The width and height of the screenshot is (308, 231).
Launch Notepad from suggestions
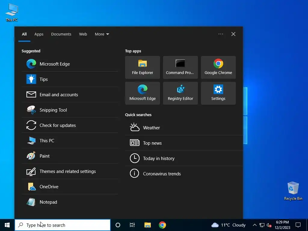[x=70, y=202]
